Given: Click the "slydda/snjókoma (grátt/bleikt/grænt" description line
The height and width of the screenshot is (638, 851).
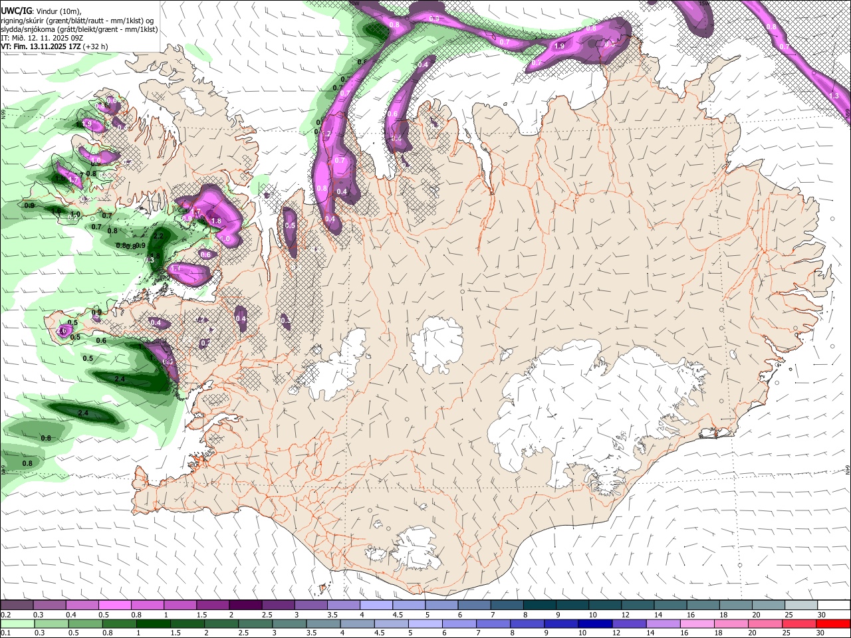Looking at the screenshot, I should pos(79,29).
